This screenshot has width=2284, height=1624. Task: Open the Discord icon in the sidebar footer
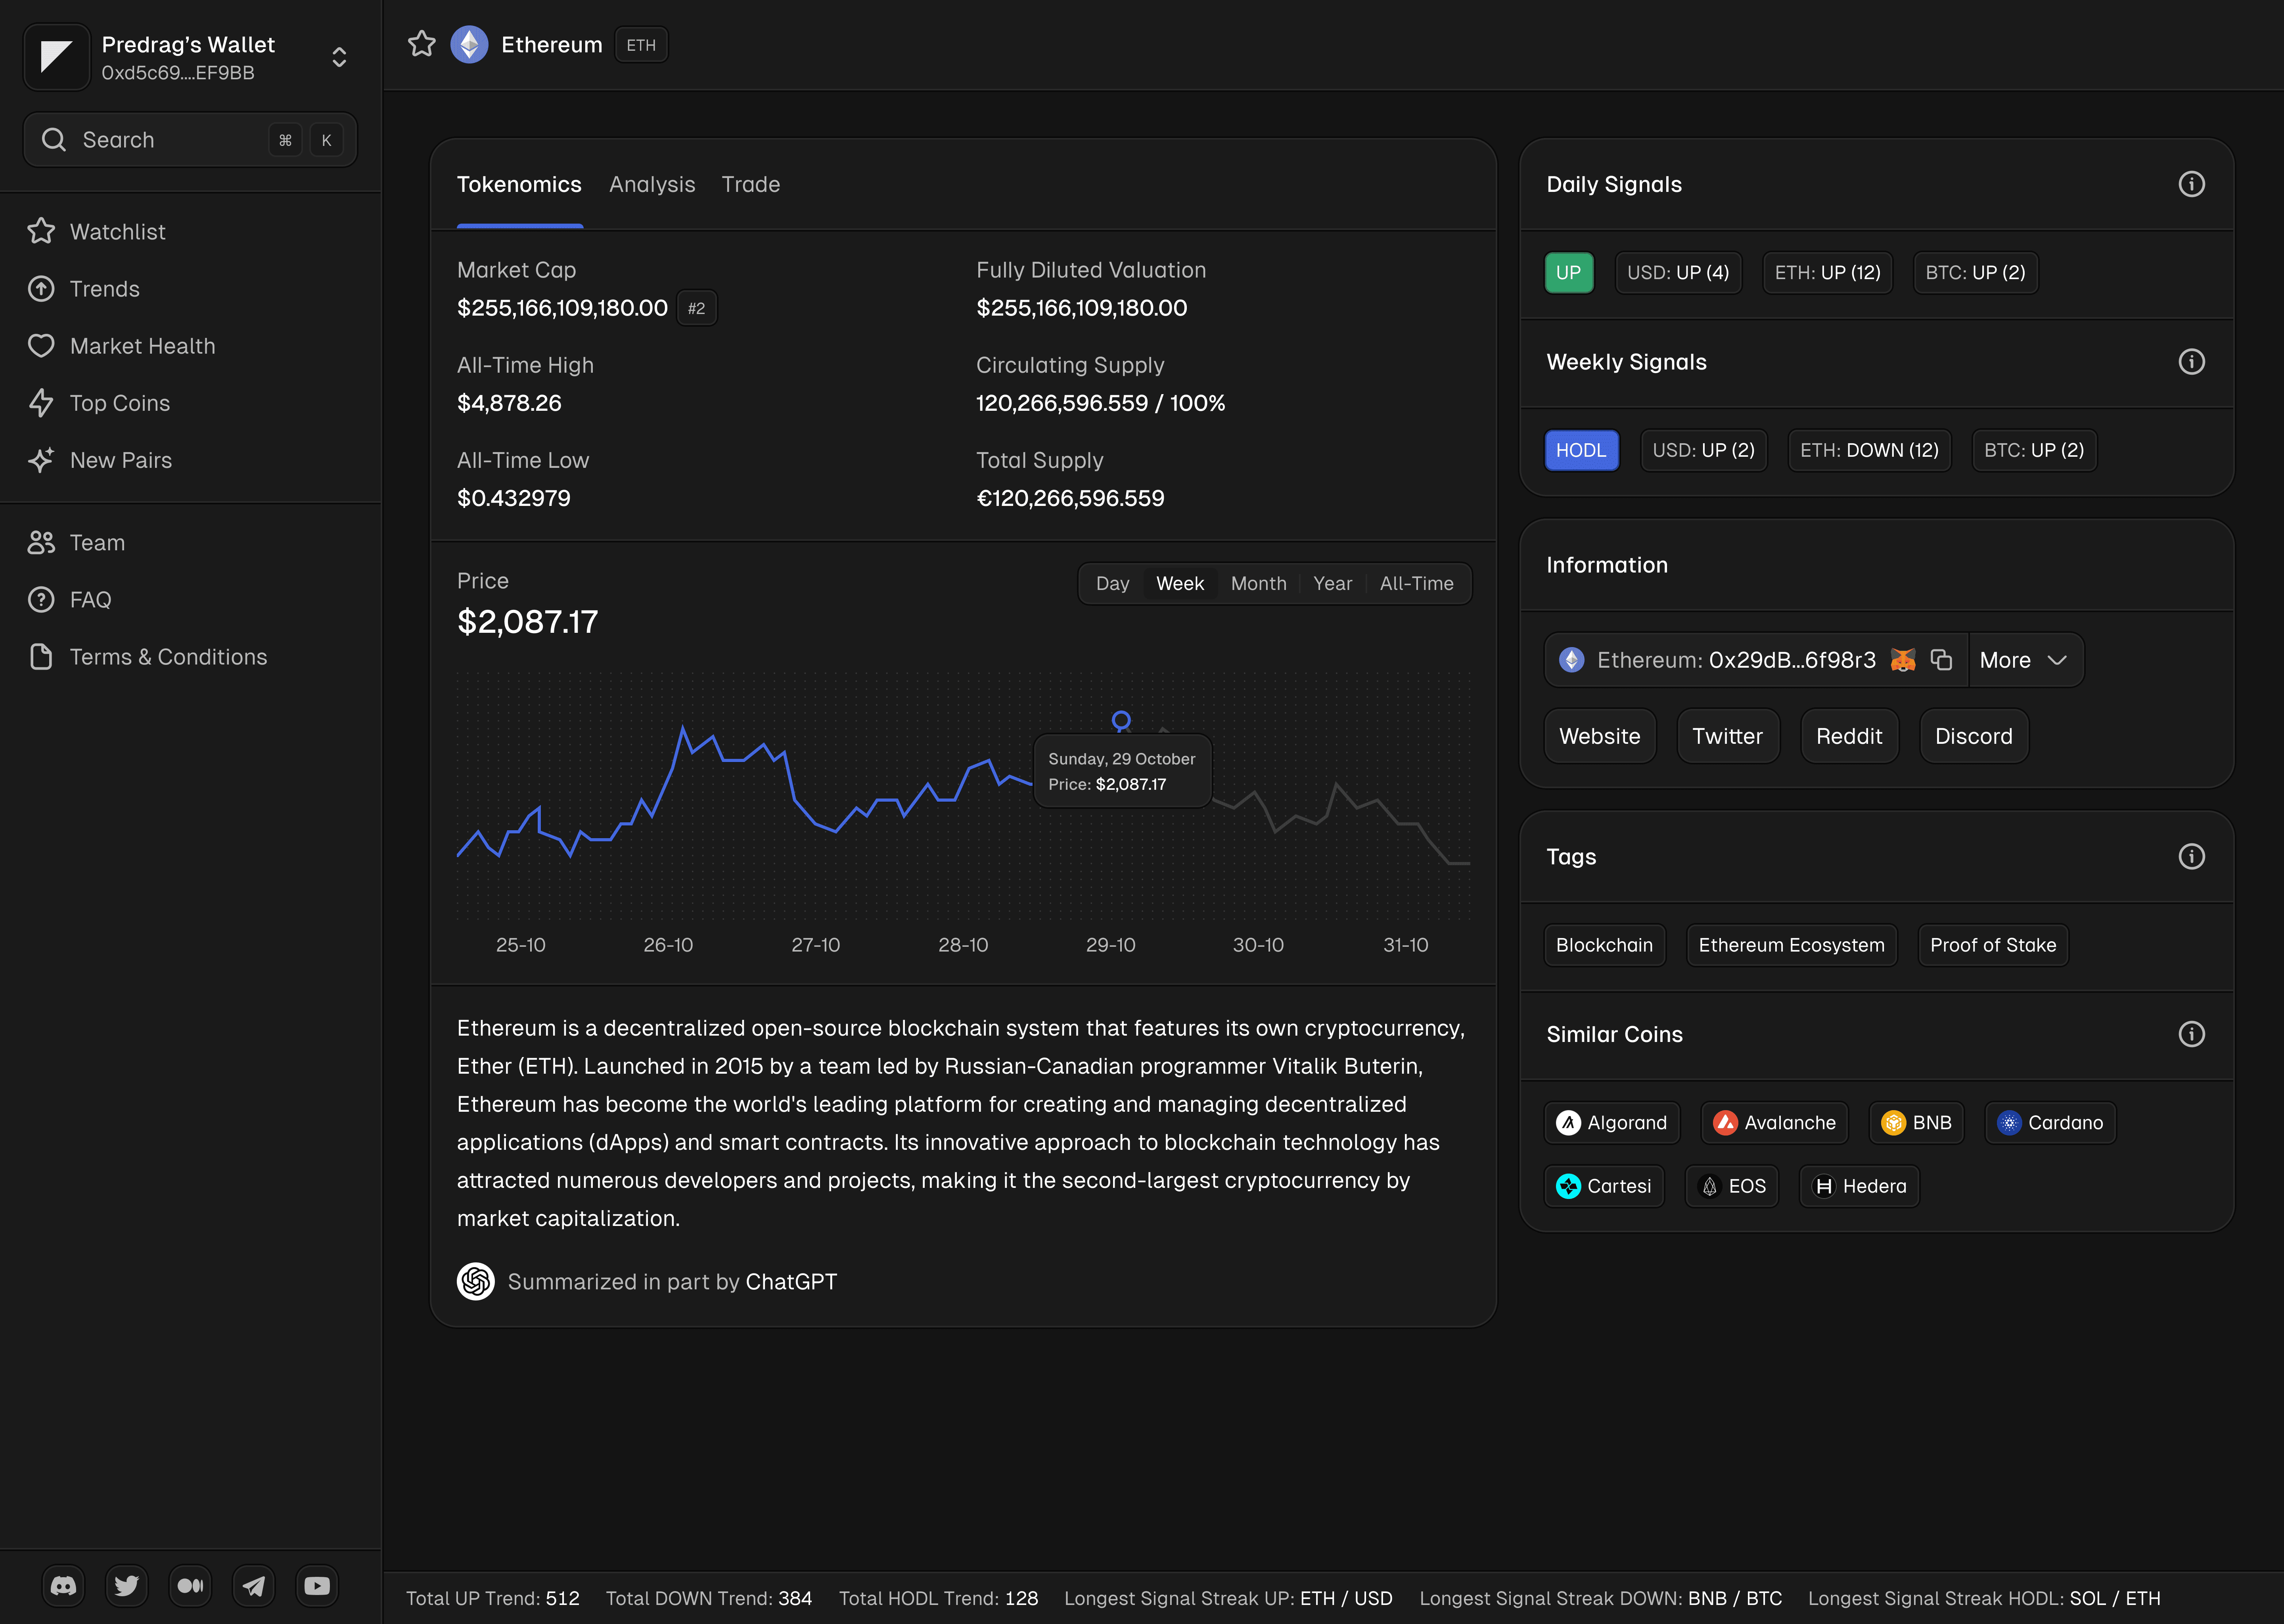(63, 1586)
